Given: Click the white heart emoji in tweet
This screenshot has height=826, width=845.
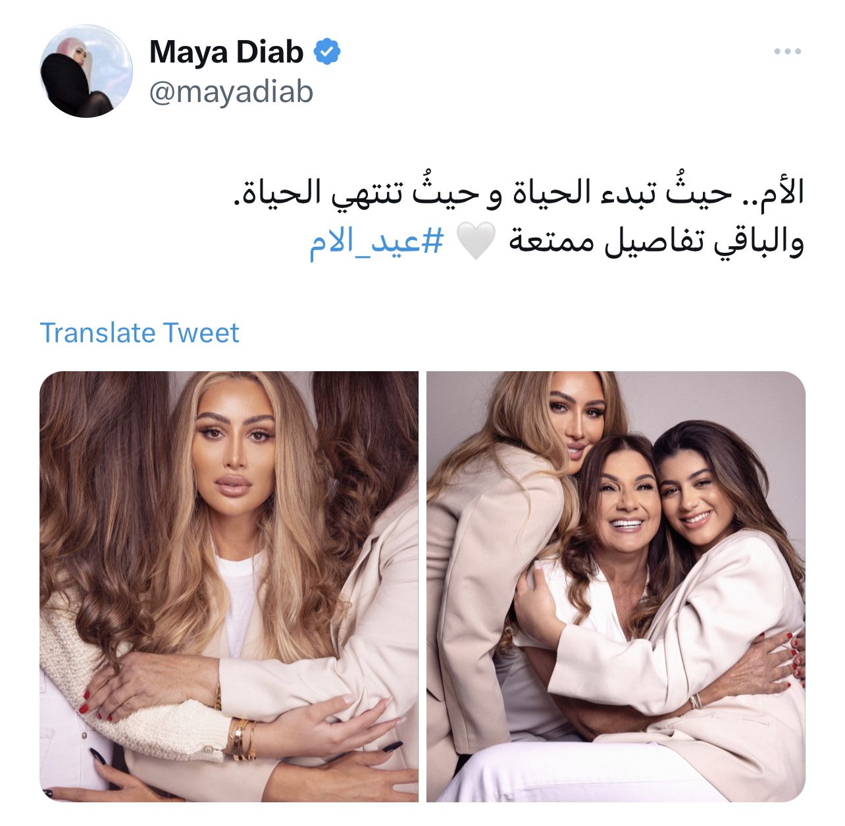Looking at the screenshot, I should tap(475, 241).
